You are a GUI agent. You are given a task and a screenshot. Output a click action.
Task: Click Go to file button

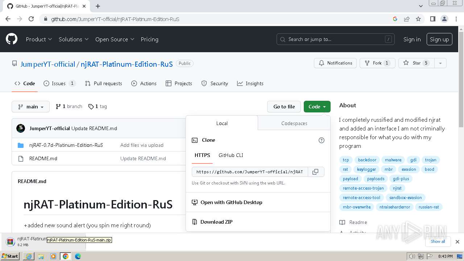[284, 107]
